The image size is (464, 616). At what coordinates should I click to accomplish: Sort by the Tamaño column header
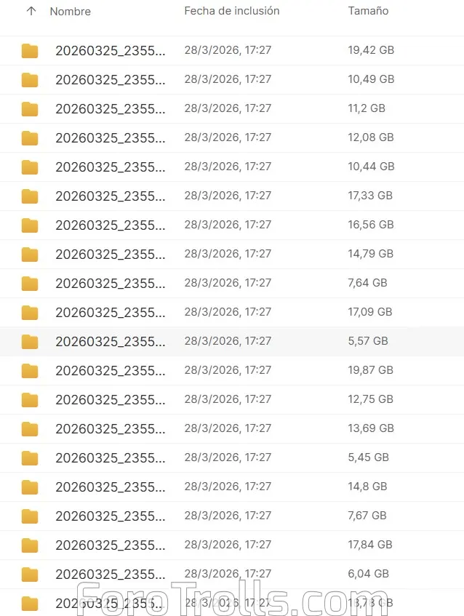point(368,11)
